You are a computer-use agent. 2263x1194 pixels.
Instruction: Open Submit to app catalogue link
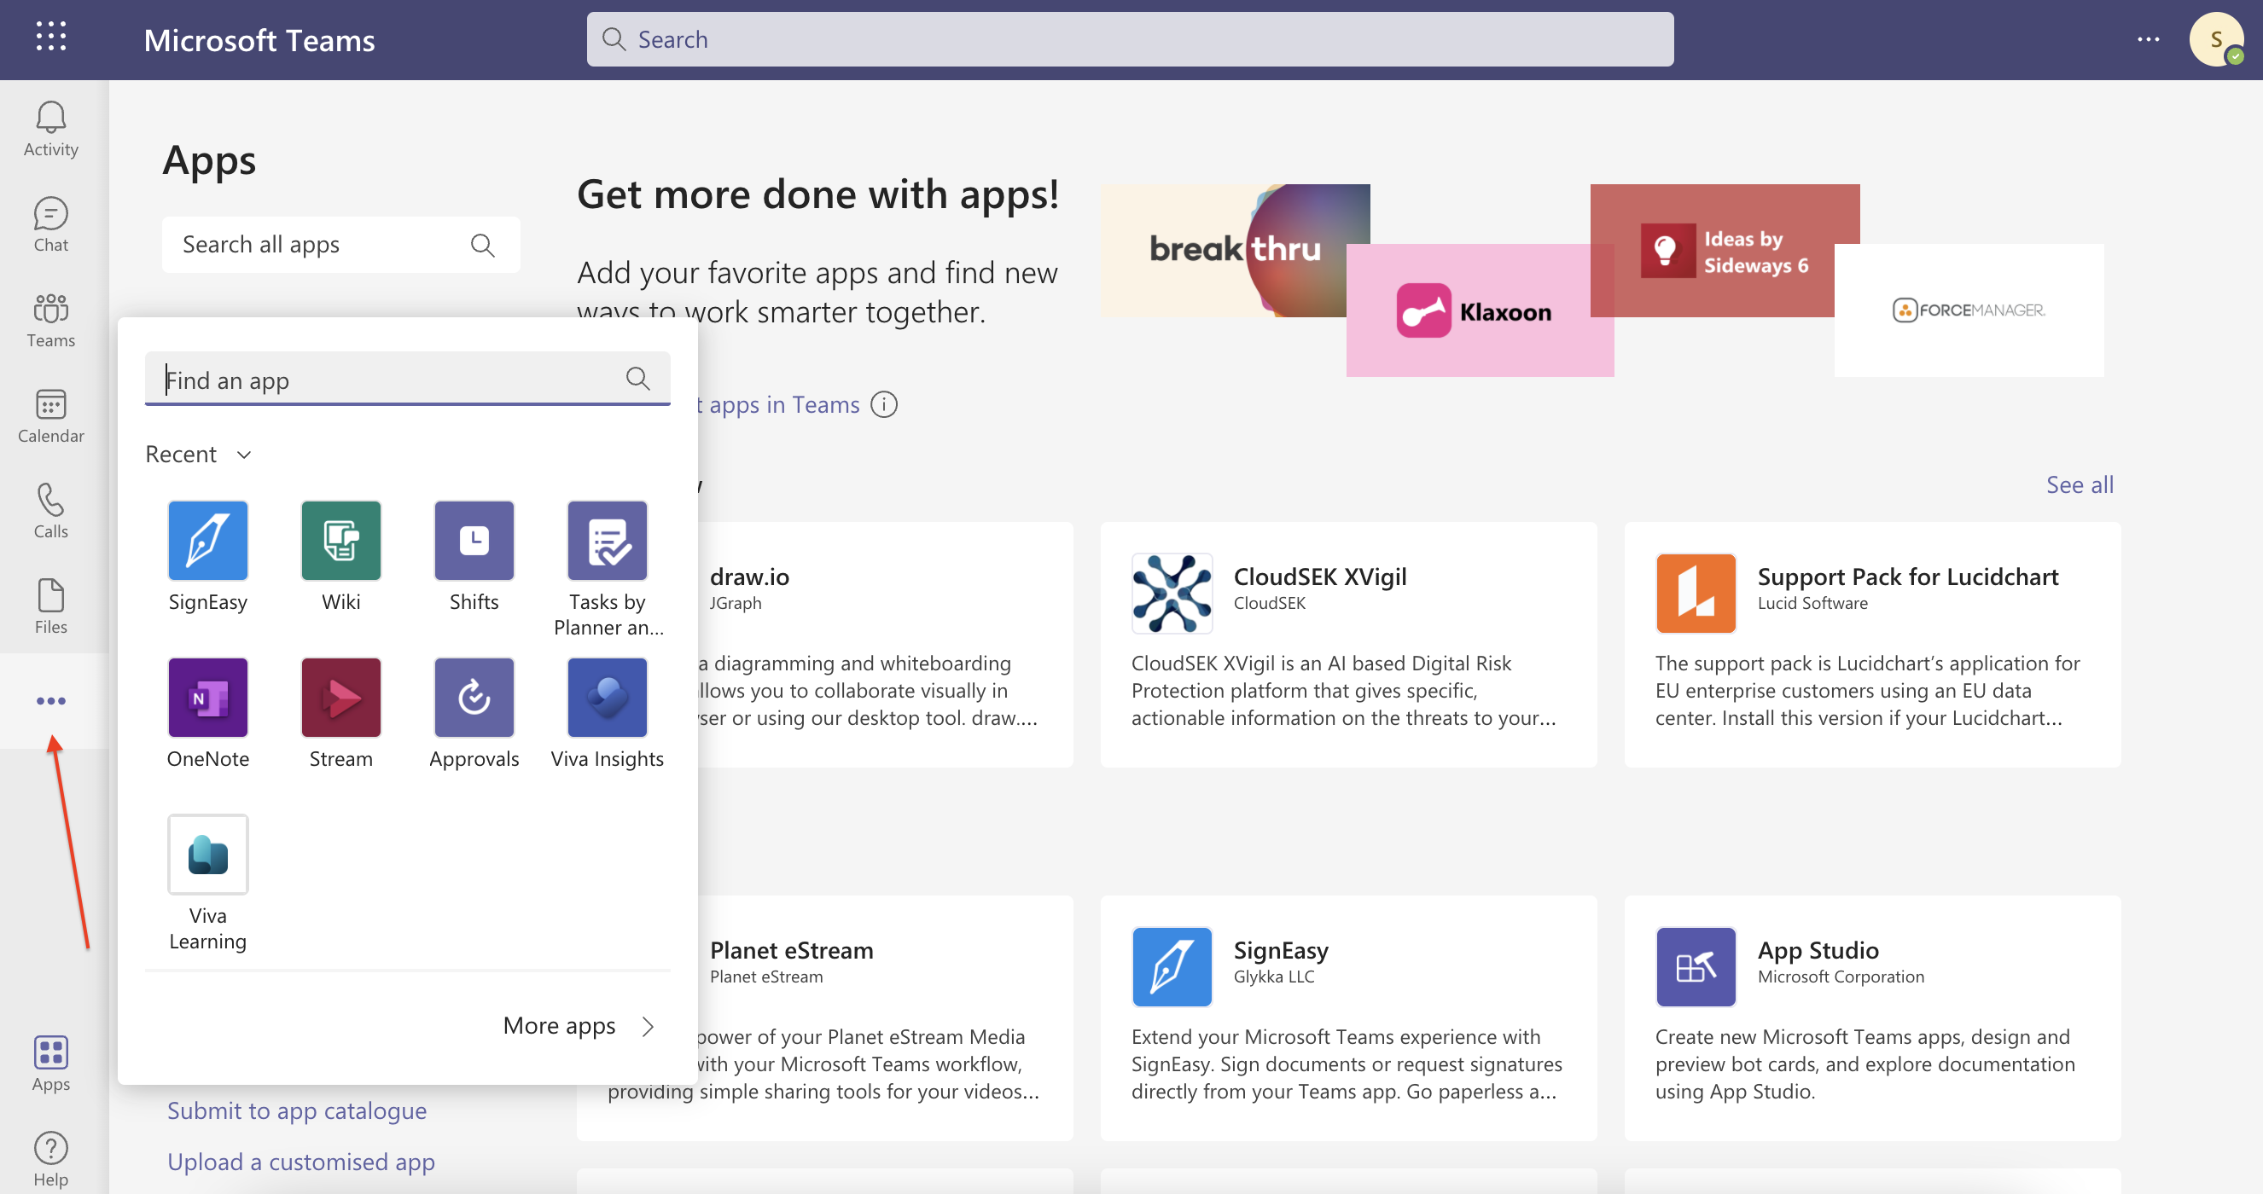tap(297, 1110)
